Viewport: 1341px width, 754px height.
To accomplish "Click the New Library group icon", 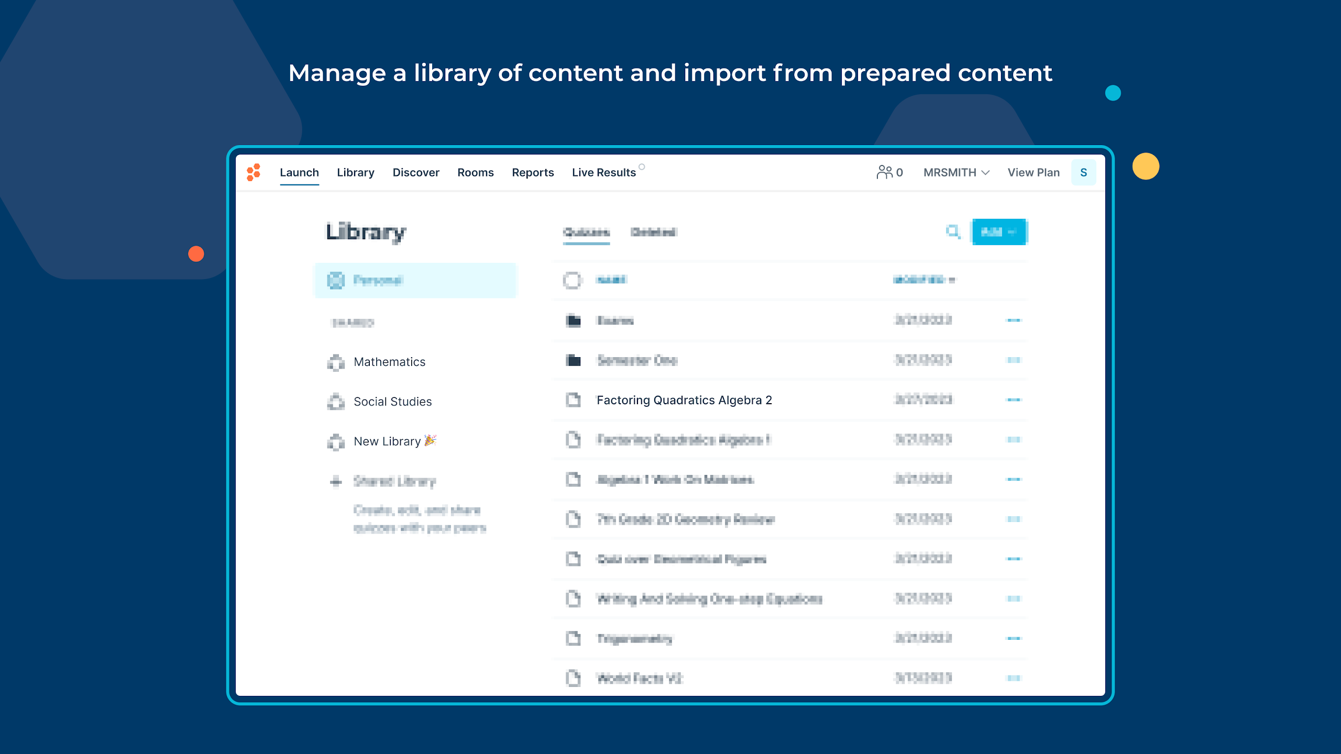I will pyautogui.click(x=336, y=442).
